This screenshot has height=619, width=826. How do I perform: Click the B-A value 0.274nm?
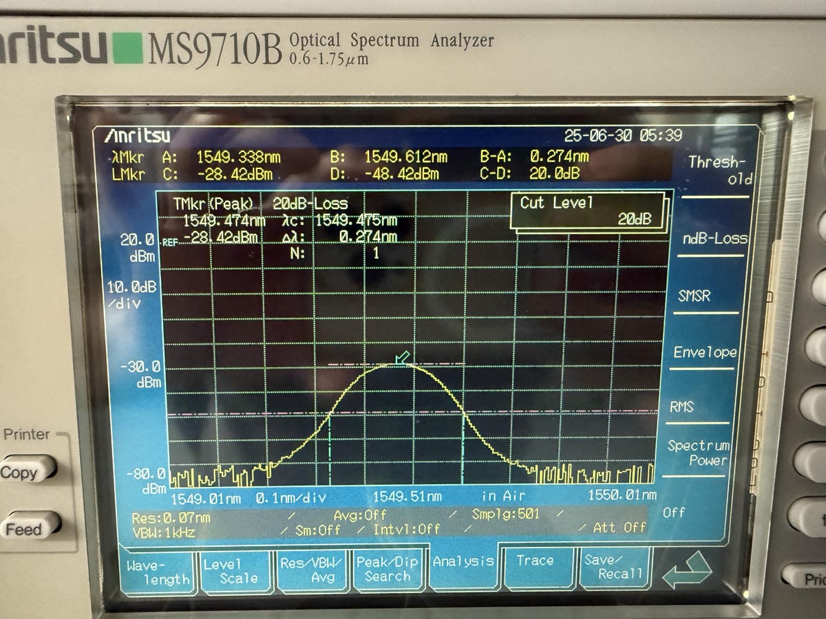coord(560,156)
